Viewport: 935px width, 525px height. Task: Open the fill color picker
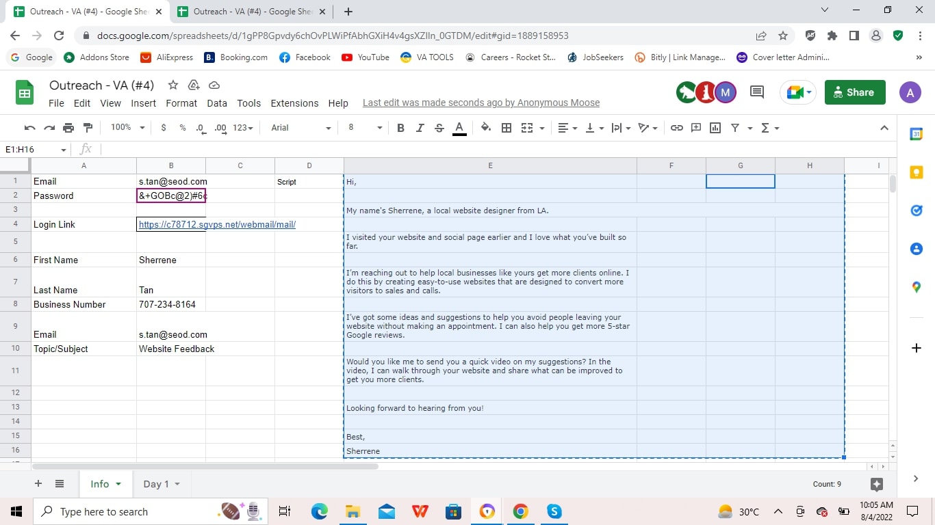tap(486, 128)
